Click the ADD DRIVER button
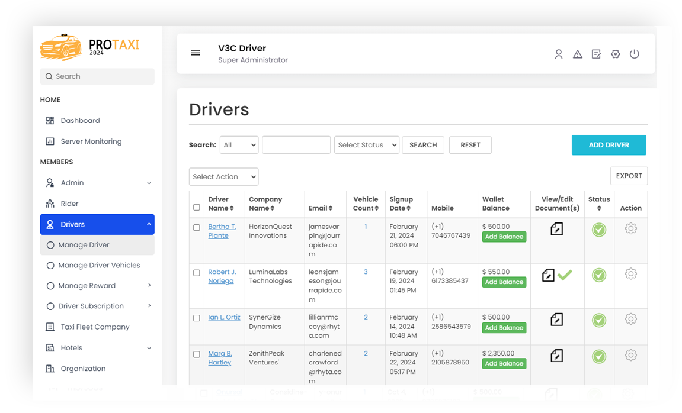The image size is (682, 413). [609, 145]
